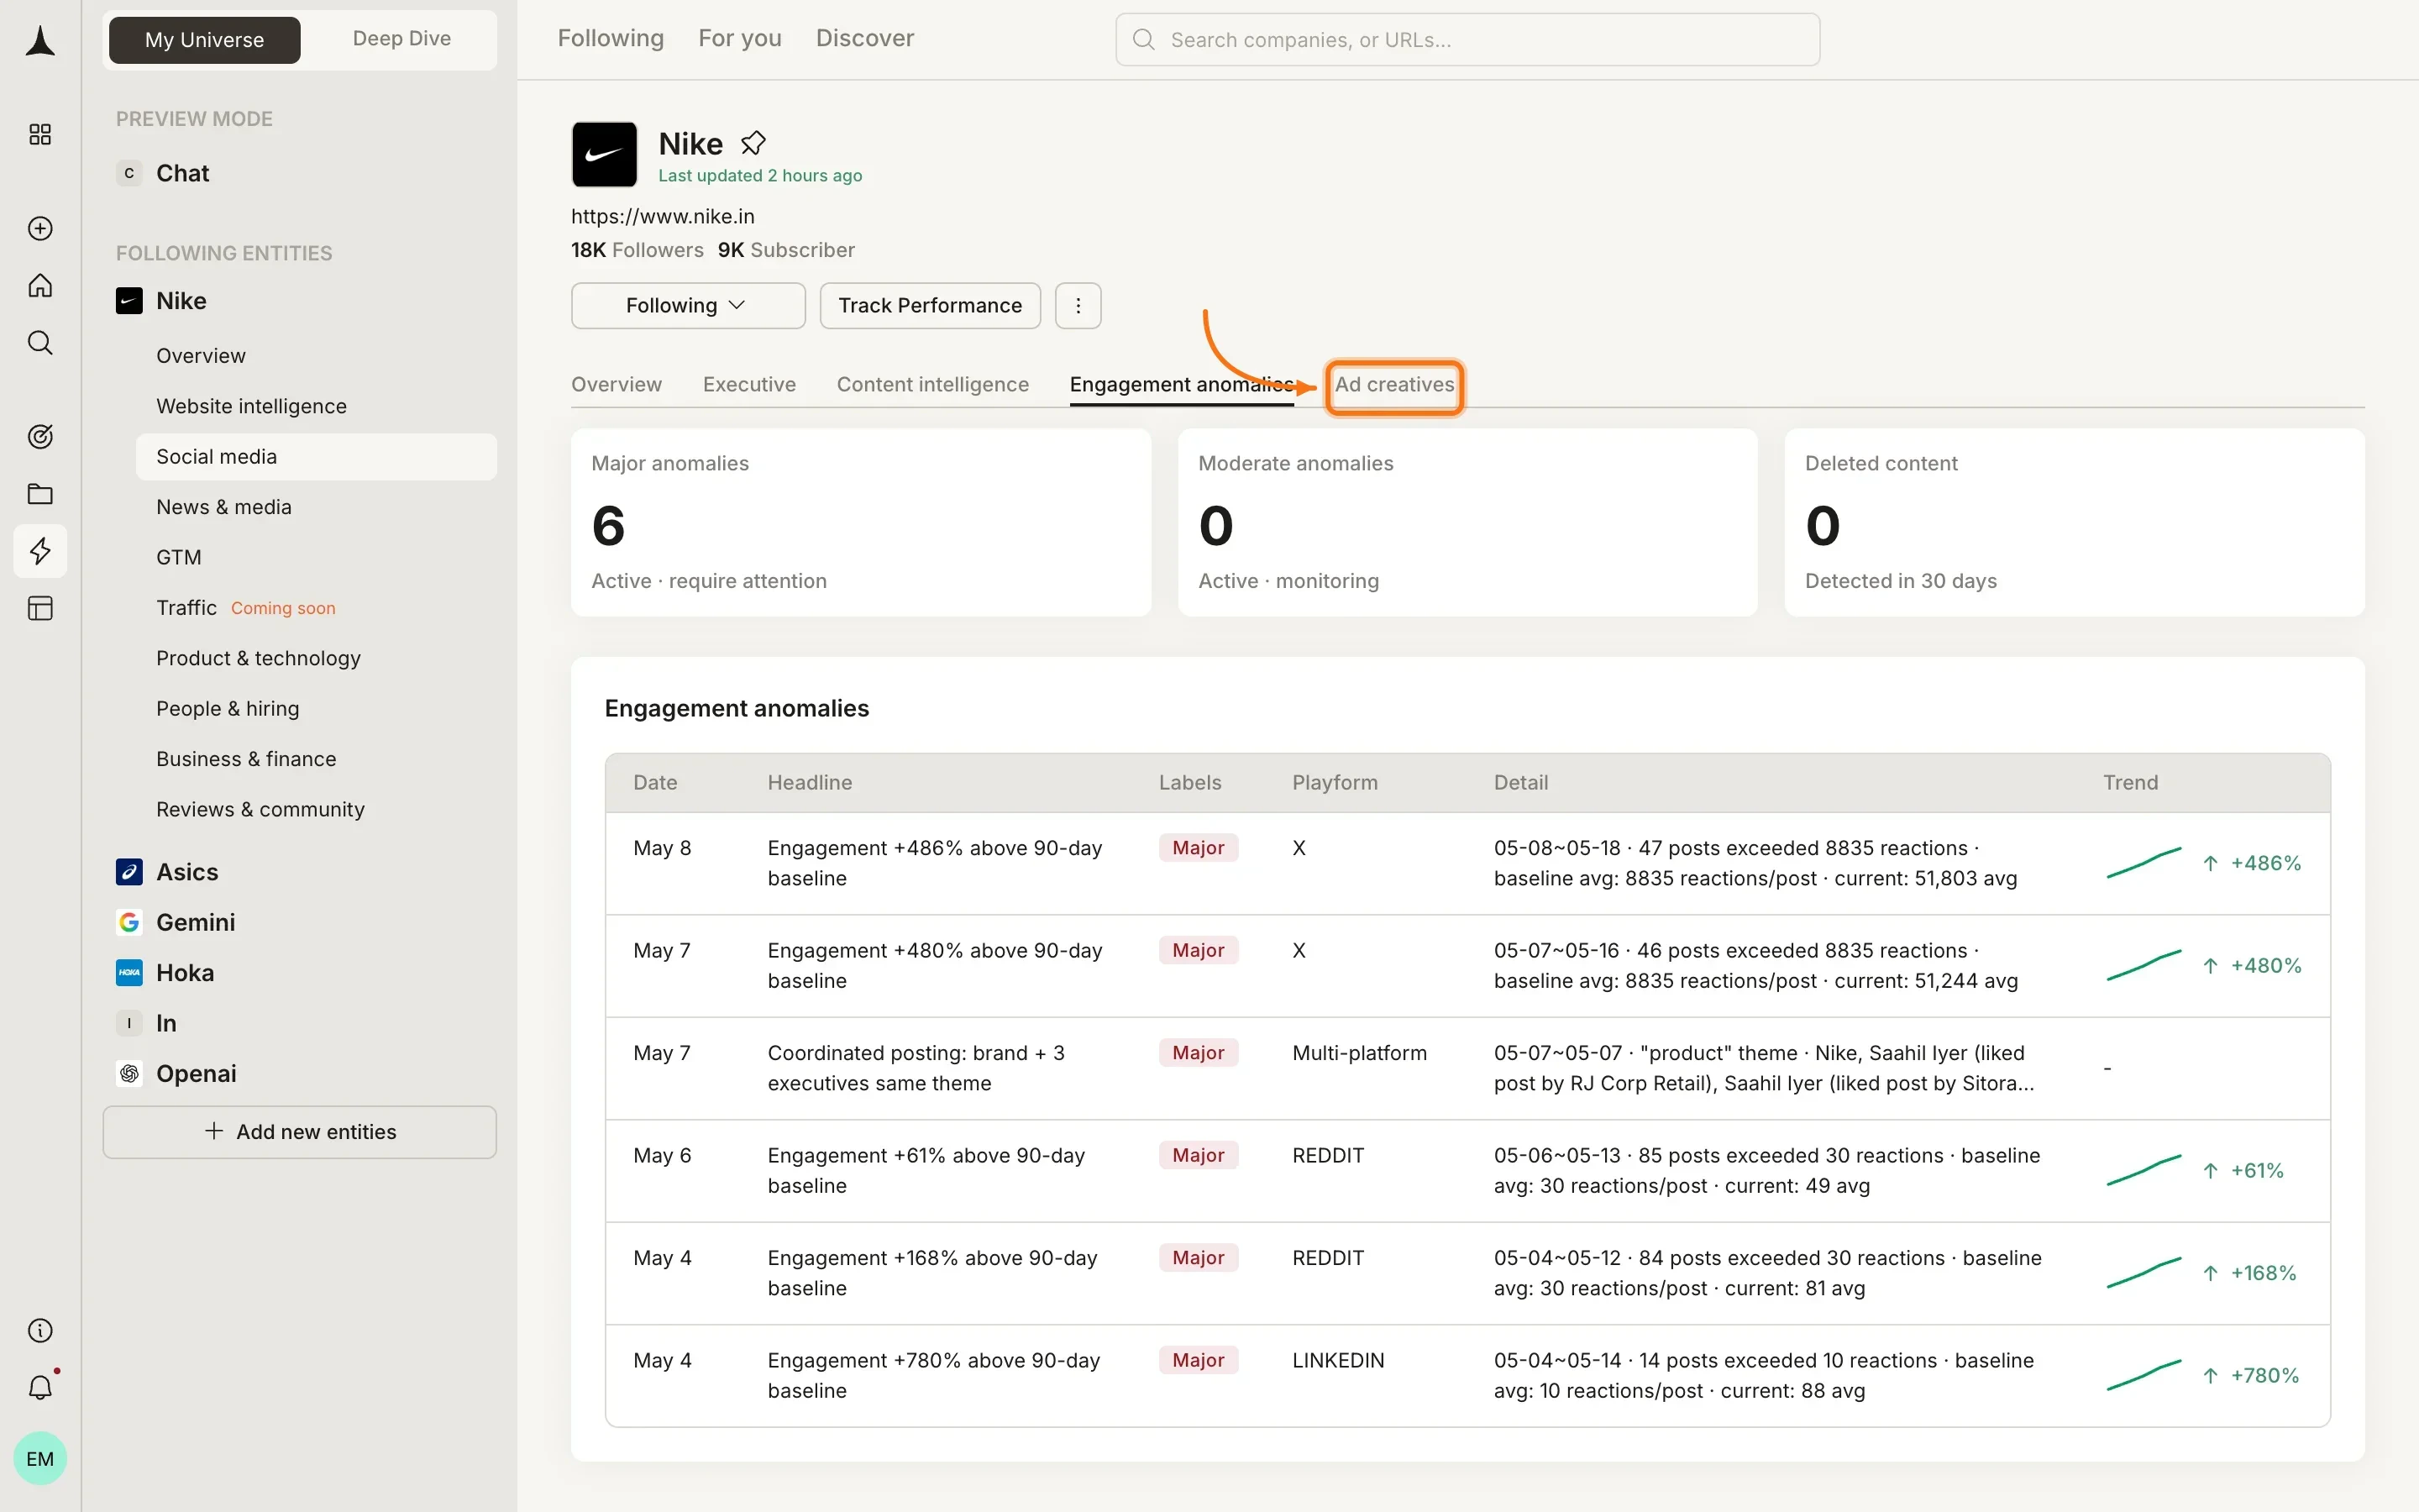The image size is (2419, 1512).
Task: Open People & hiring in sidebar
Action: click(x=228, y=708)
